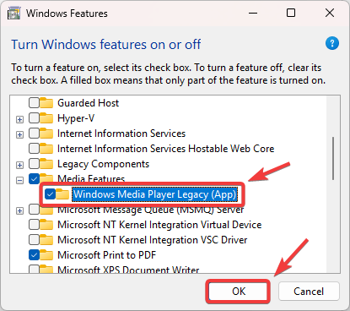
Task: Expand the Microsoft Message Queue Server node
Action: [x=19, y=211]
